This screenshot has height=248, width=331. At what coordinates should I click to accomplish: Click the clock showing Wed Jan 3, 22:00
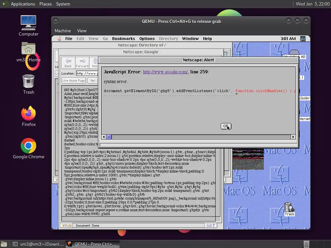click(313, 4)
